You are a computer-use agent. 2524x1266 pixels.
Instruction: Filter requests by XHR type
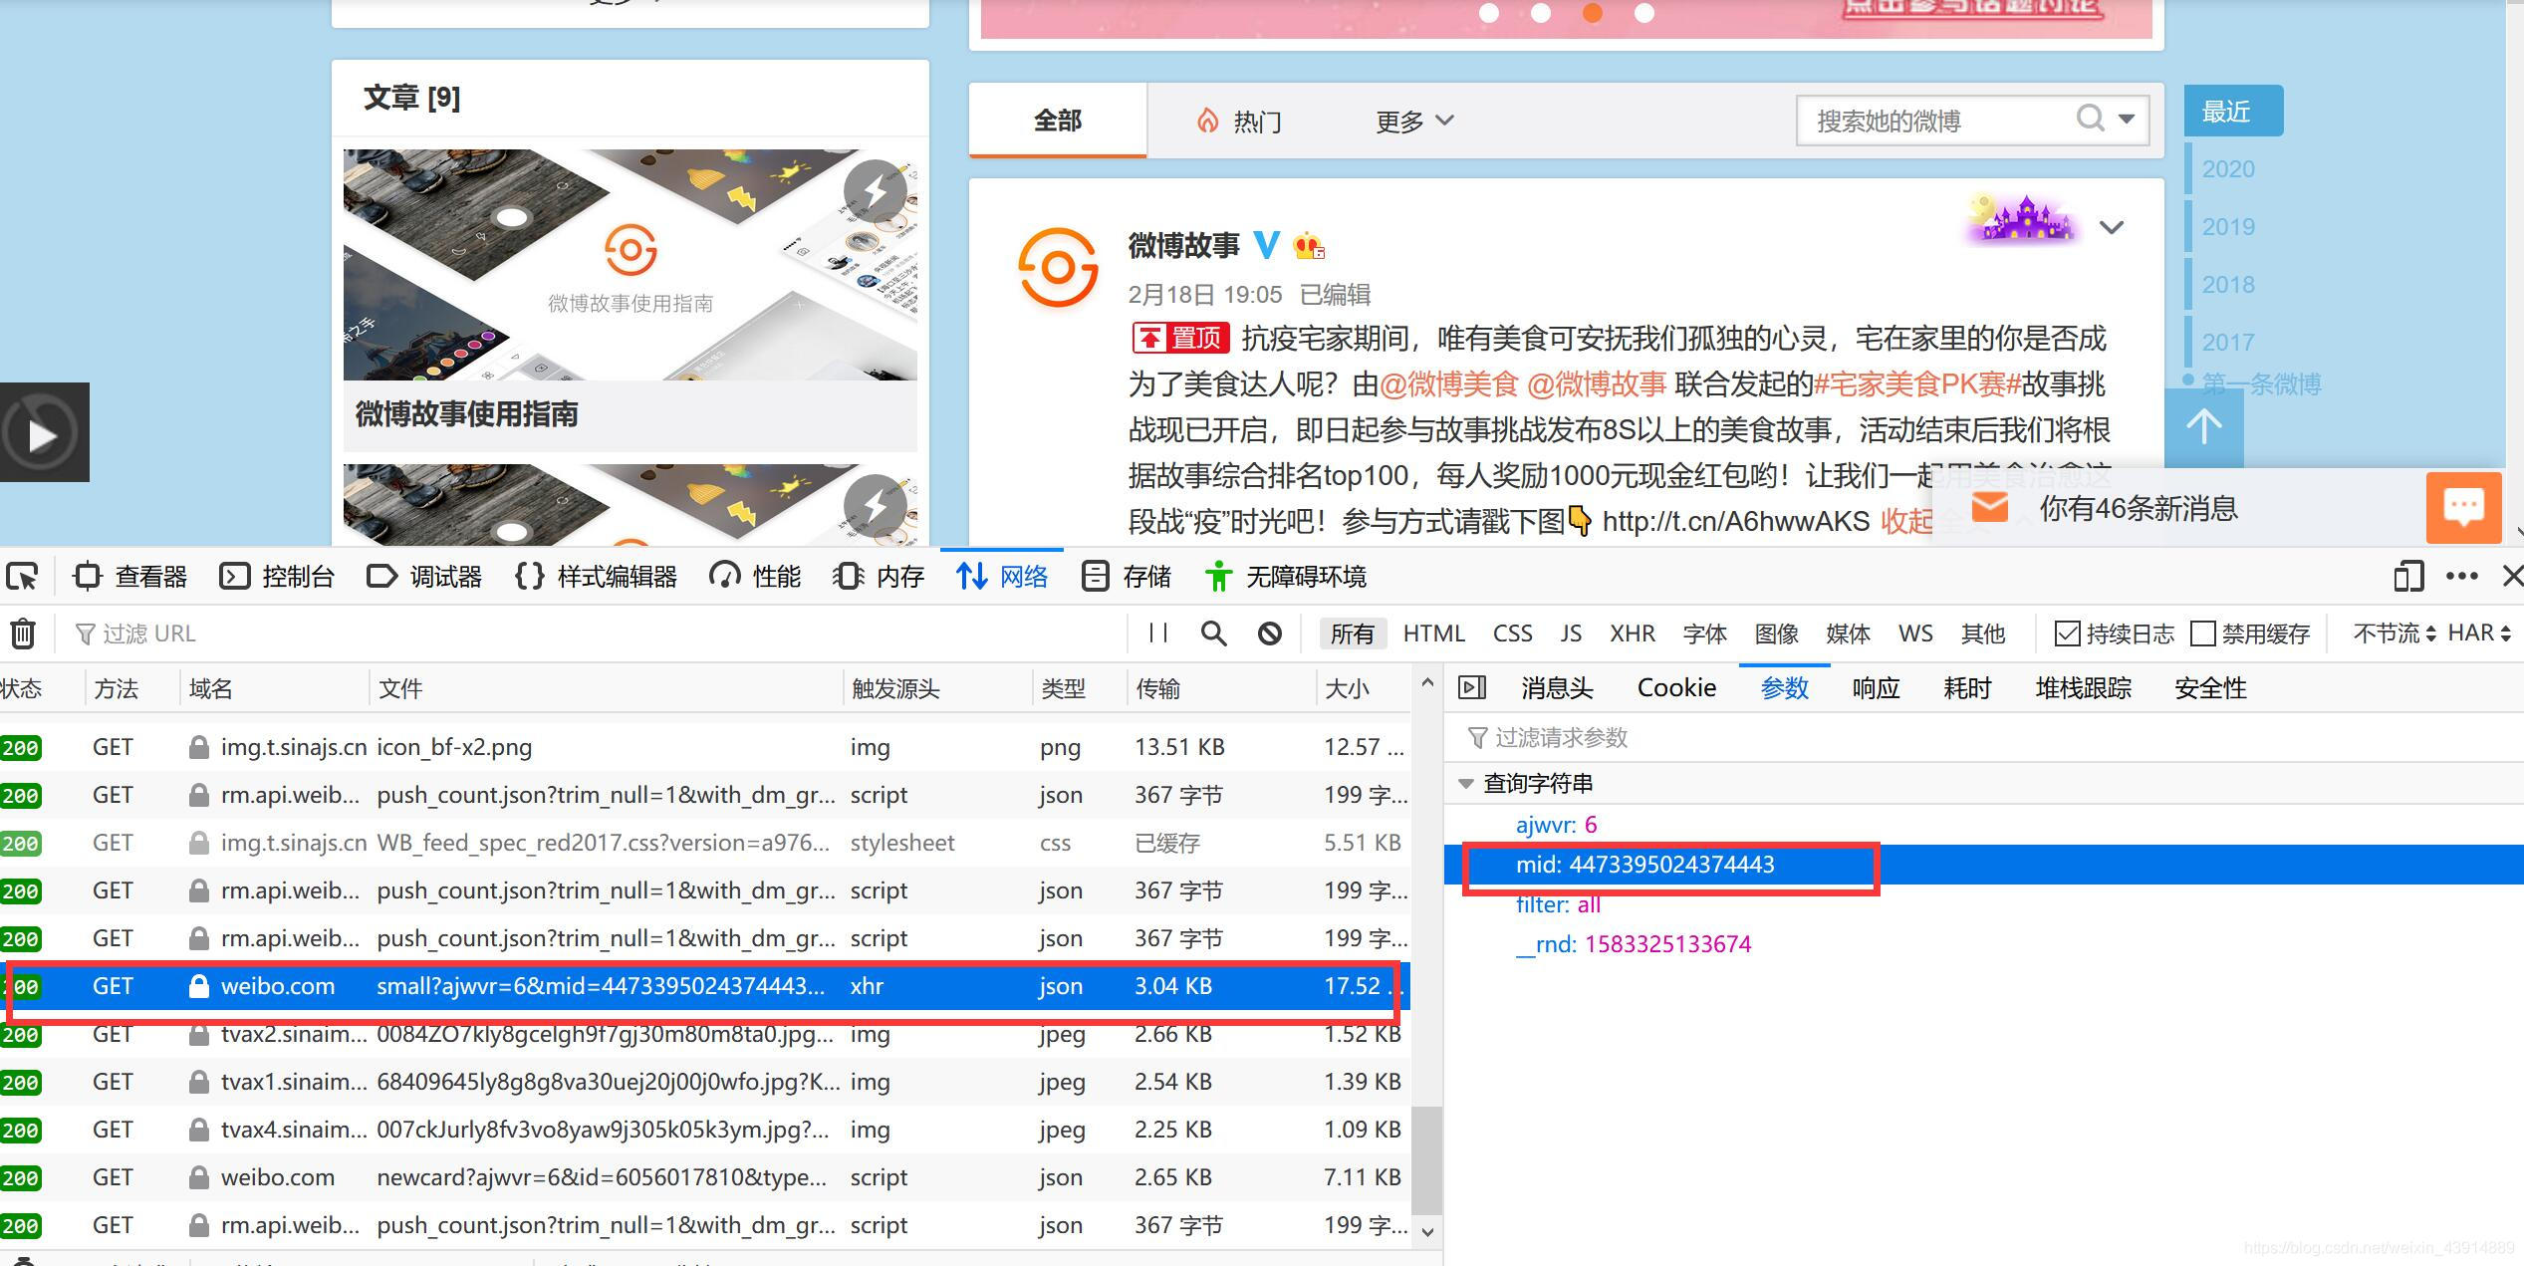[x=1633, y=633]
